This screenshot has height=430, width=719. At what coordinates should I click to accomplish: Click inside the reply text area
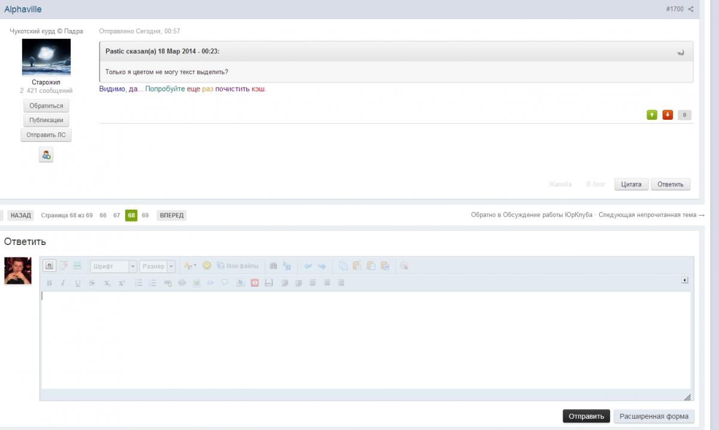(365, 340)
